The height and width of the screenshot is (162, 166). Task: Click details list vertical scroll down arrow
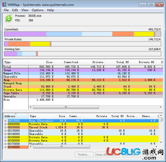click(x=161, y=142)
